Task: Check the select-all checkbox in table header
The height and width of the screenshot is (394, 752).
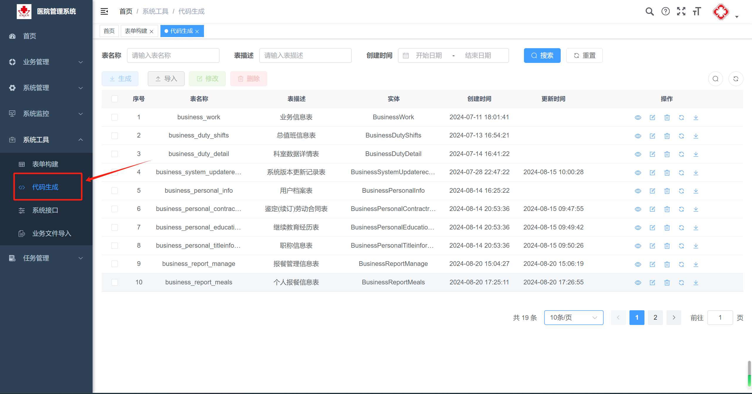Action: 115,99
